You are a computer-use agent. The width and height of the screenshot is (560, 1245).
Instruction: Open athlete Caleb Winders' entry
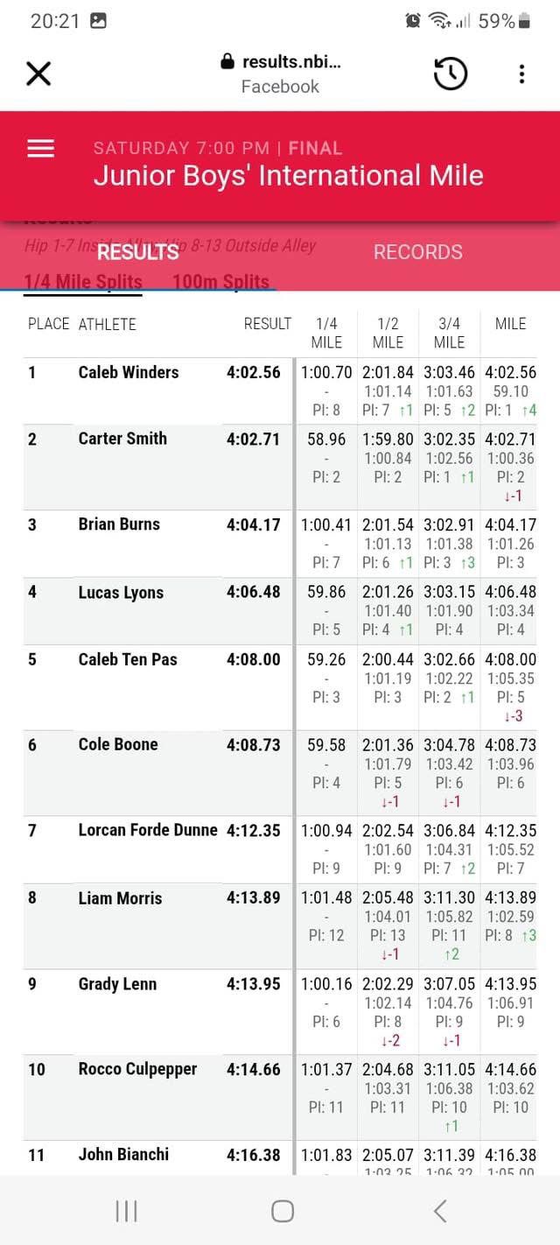(x=129, y=372)
